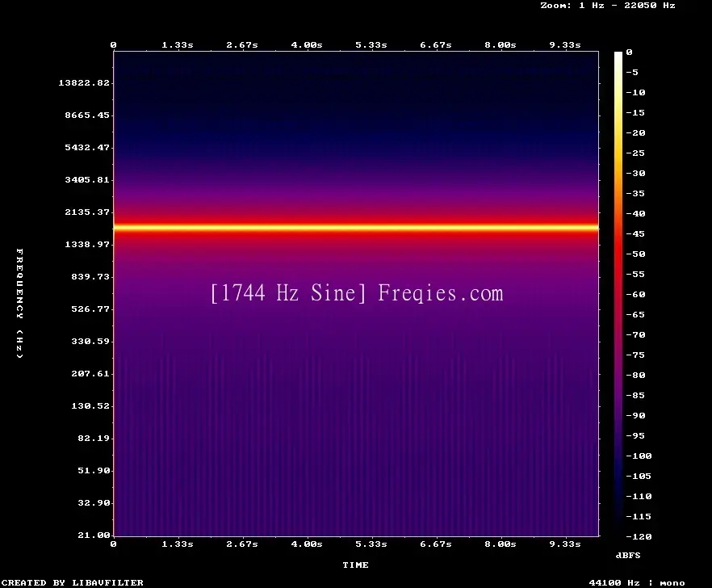Image resolution: width=712 pixels, height=588 pixels.
Task: Click the 6.67s label on the lower time axis
Action: point(436,544)
